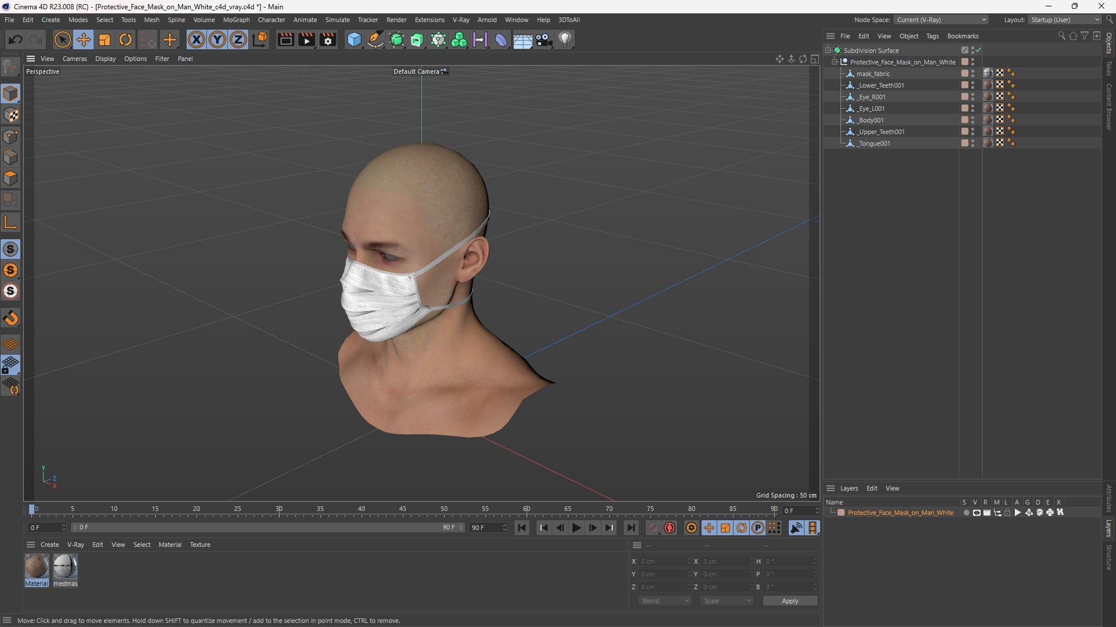Image resolution: width=1116 pixels, height=627 pixels.
Task: Open the Simulate menu
Action: pyautogui.click(x=337, y=20)
